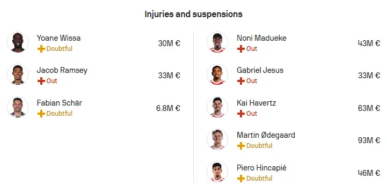Click the yellow doubtful cross beside Wissa
Viewport: 387px width, 193px height.
coord(41,49)
